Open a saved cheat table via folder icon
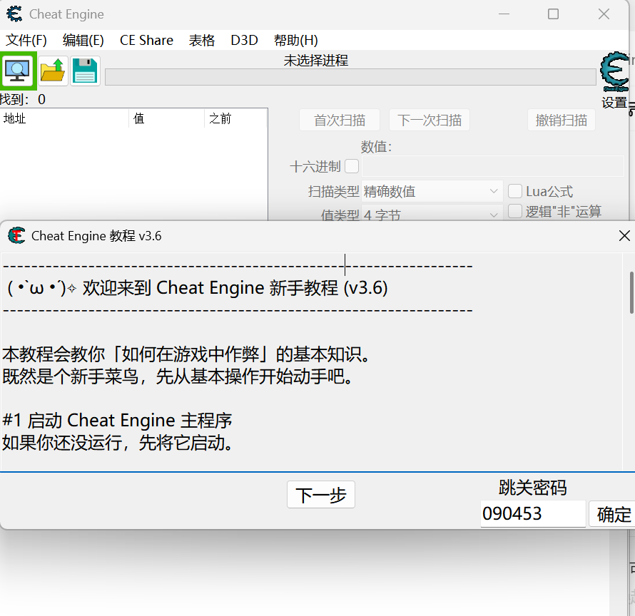Image resolution: width=635 pixels, height=616 pixels. click(x=52, y=71)
